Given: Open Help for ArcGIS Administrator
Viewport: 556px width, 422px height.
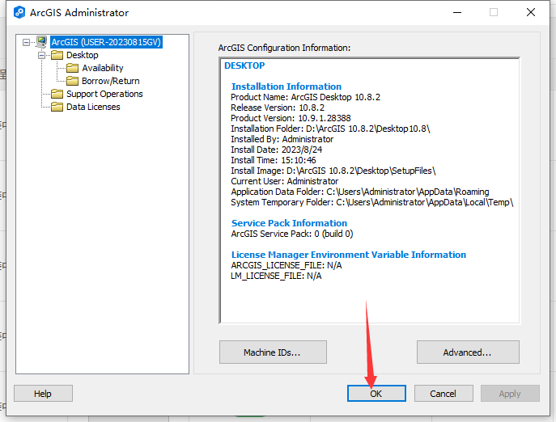Looking at the screenshot, I should [x=43, y=393].
